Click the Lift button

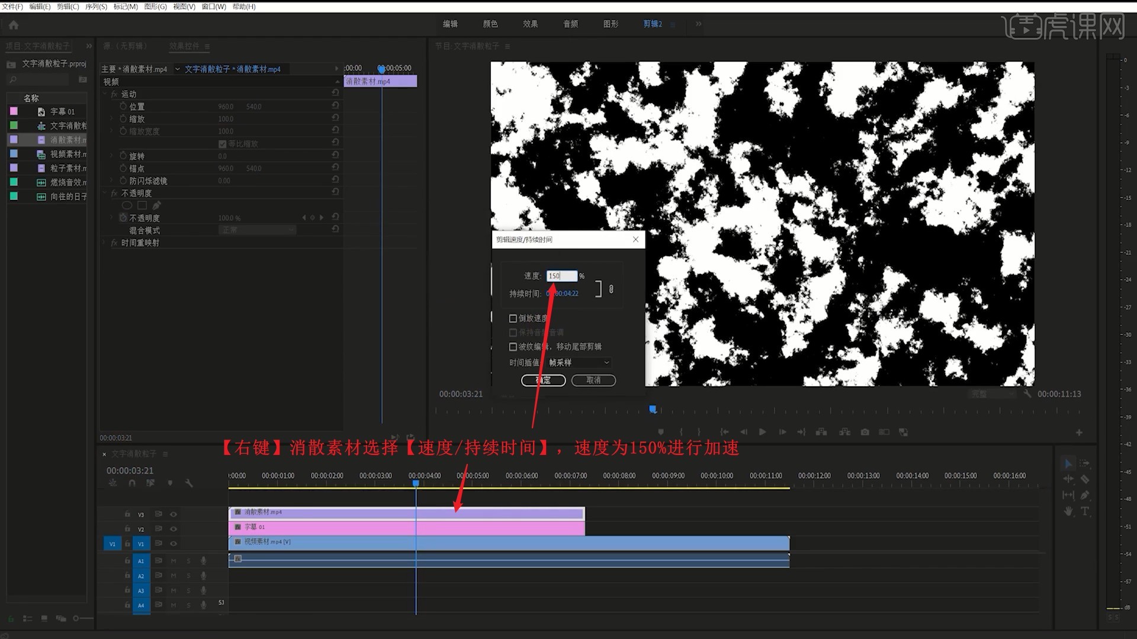tap(821, 432)
